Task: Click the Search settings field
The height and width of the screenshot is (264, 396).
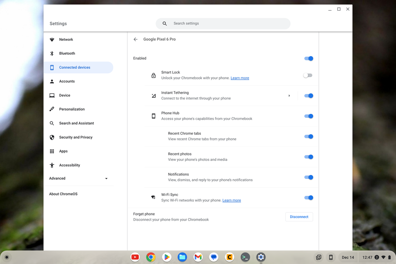Action: tap(223, 23)
